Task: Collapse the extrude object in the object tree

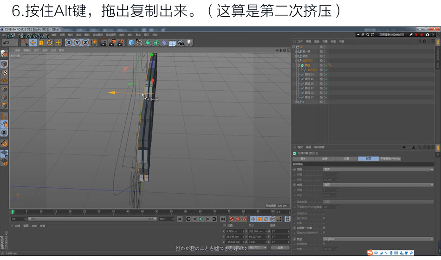Action: point(299,65)
